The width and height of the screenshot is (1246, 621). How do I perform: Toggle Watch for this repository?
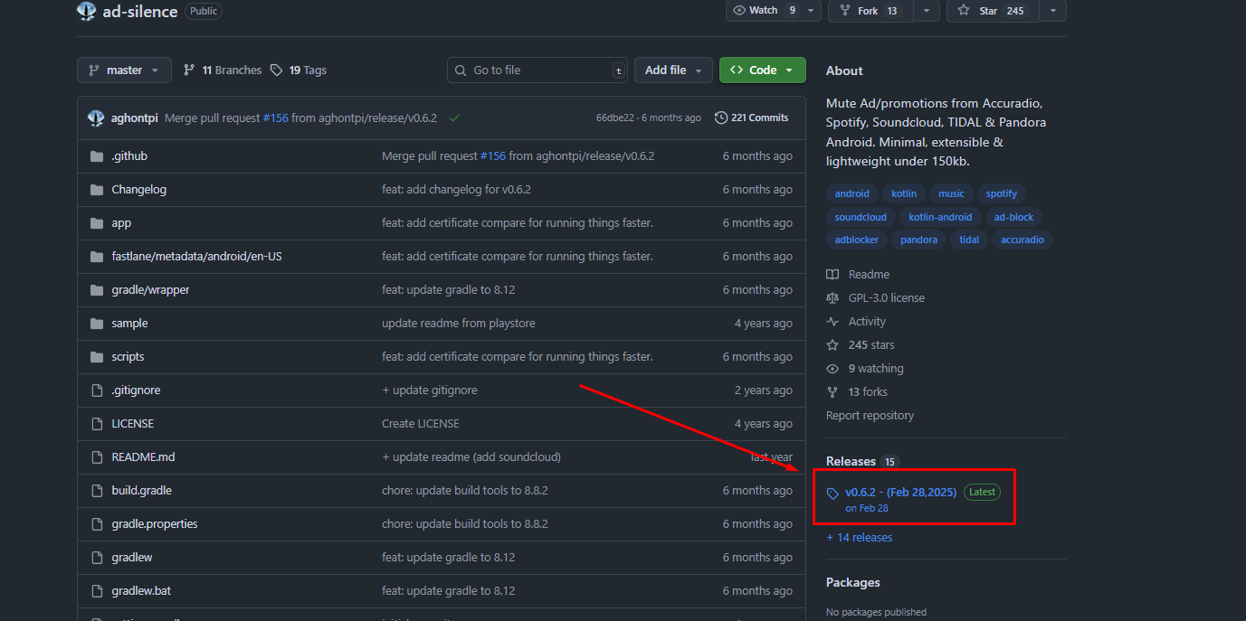(x=760, y=11)
